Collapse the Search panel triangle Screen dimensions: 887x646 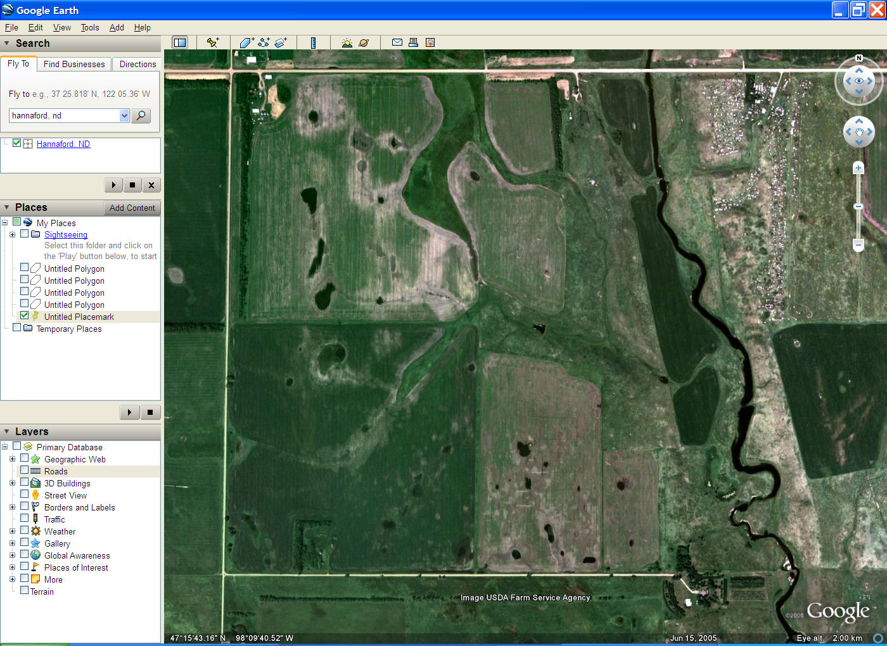(7, 43)
